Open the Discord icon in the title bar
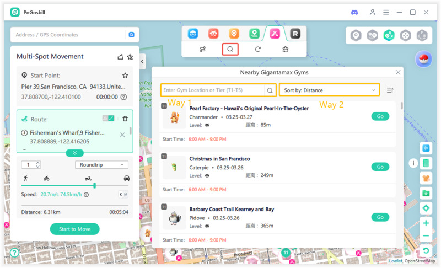Viewport: 441px width, 268px height. 354,12
